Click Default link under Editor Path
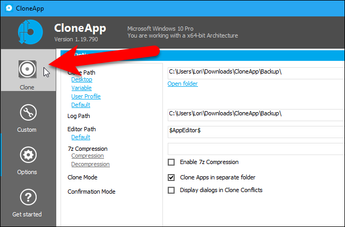345x227 pixels. point(81,137)
